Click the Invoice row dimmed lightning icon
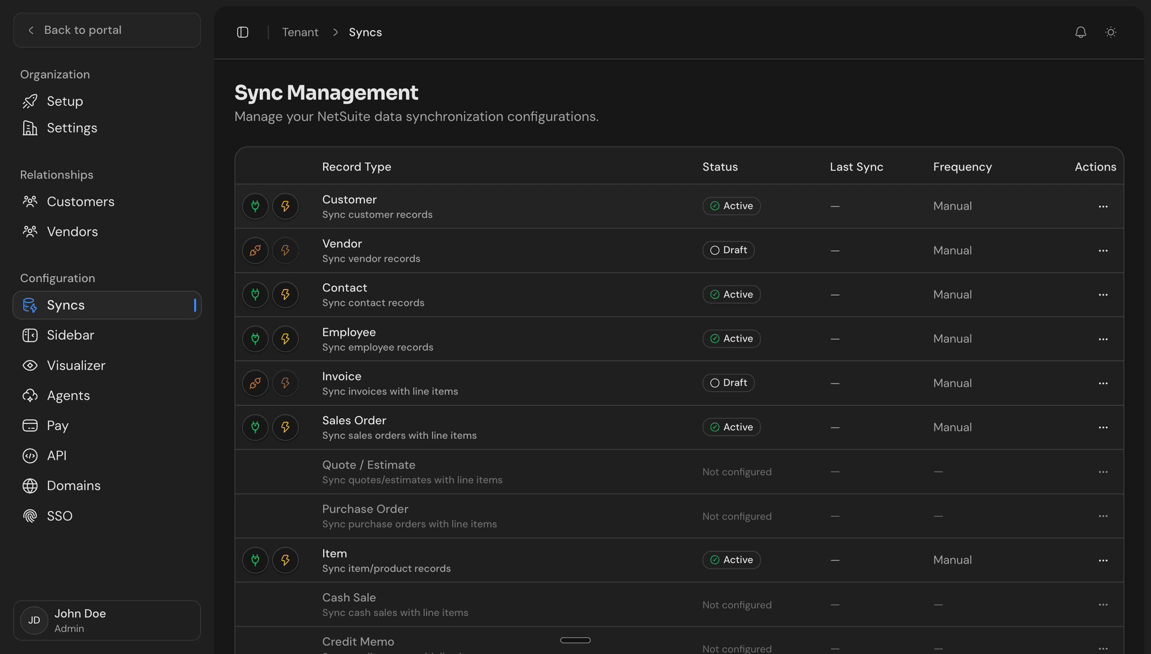The width and height of the screenshot is (1151, 654). 286,383
